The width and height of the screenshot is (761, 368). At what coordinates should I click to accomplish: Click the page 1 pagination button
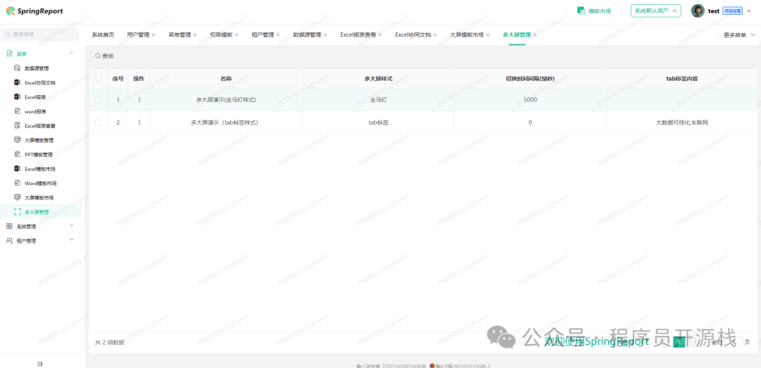pos(679,342)
